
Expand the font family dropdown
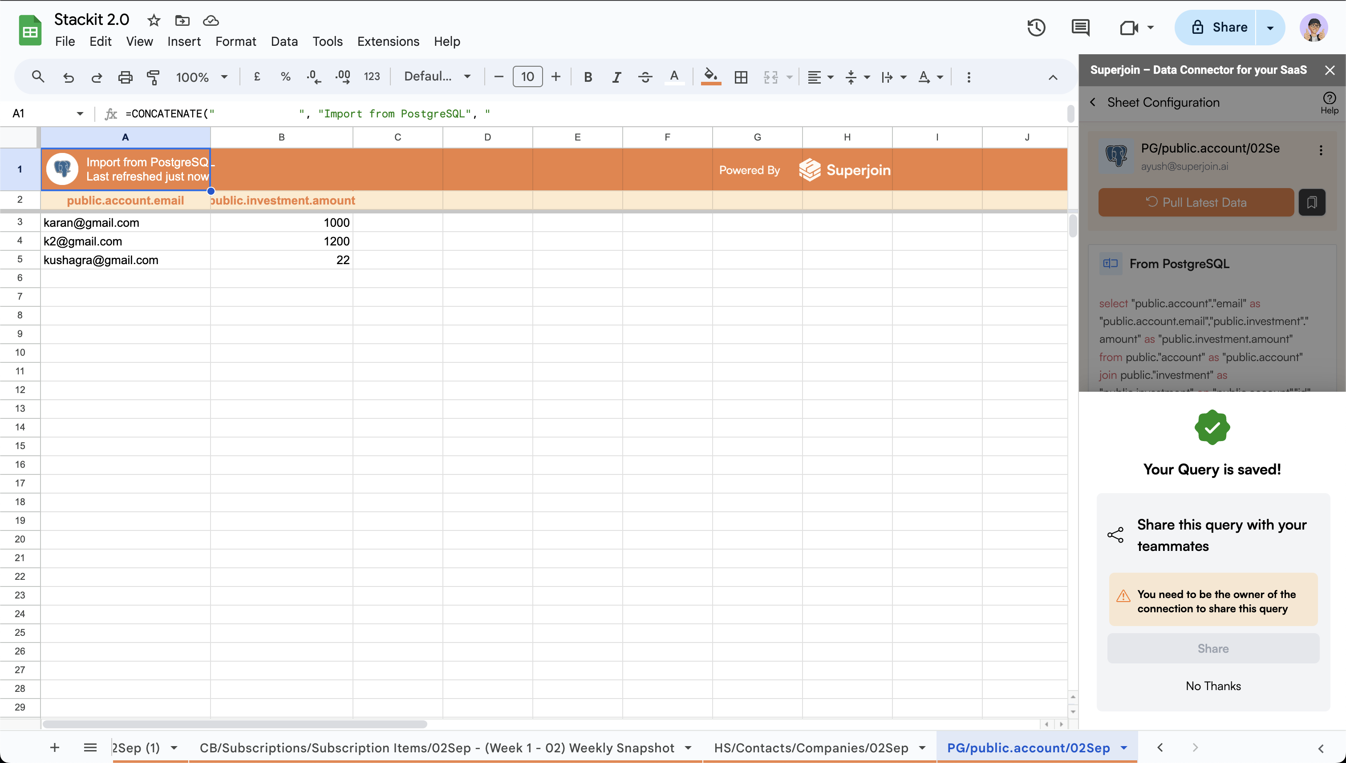coord(437,76)
